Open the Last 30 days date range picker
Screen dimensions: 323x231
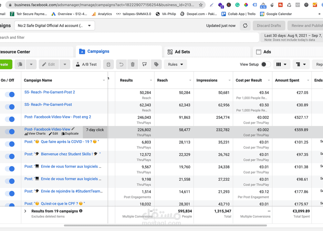(x=292, y=37)
